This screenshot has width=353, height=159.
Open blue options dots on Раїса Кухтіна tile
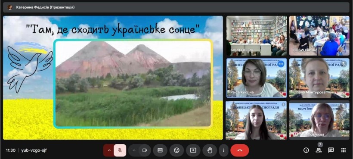(x=281, y=64)
